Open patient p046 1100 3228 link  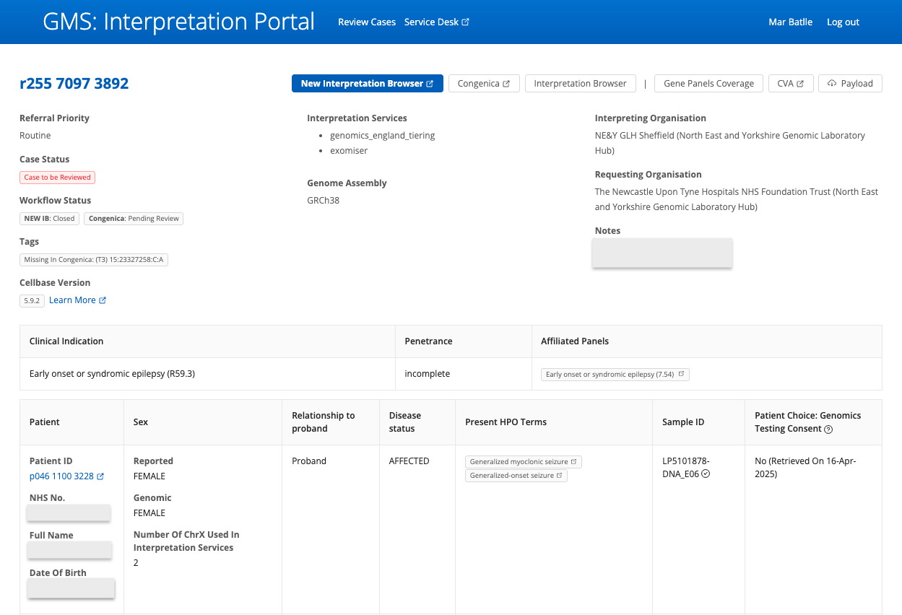coord(61,476)
